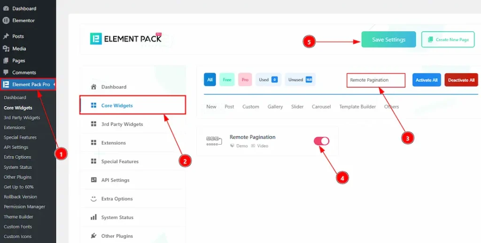The image size is (481, 243).
Task: Open Theme Builder submenu item
Action: click(18, 217)
